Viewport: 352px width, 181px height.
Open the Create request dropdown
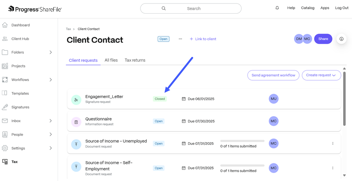322,75
